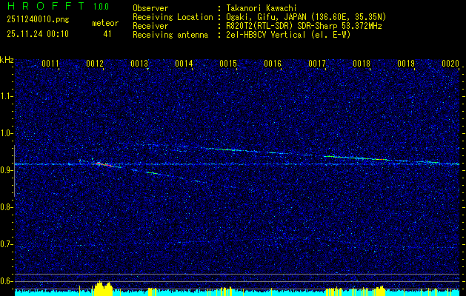Click the filename 2511240010.png
This screenshot has width=466, height=296.
tap(38, 19)
